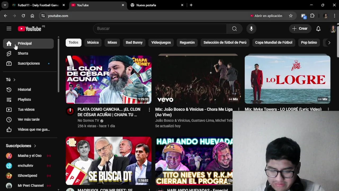The width and height of the screenshot is (339, 191).
Task: Show more category chips with right arrow
Action: [329, 42]
